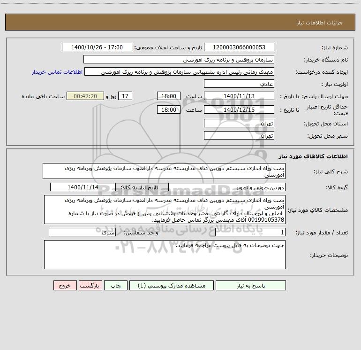Image resolution: width=361 pixels, height=350 pixels.
Task: Click the شرح کلی نیاز text box
Action: point(164,171)
